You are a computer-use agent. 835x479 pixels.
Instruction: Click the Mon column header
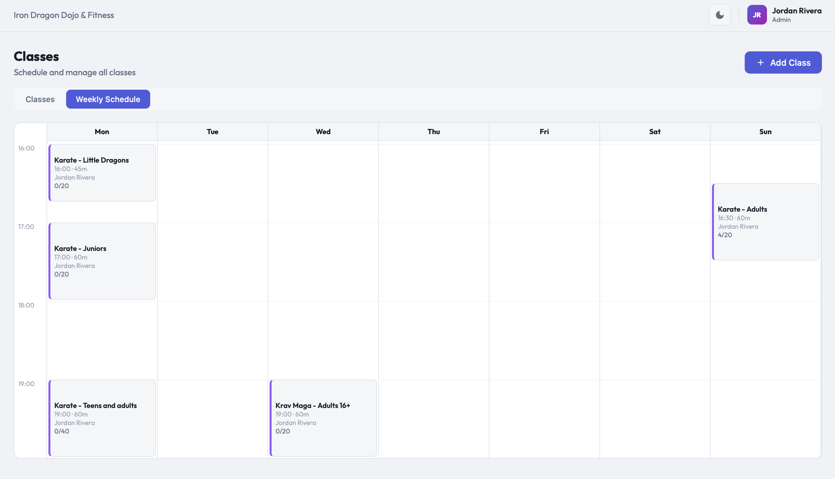[x=102, y=131]
